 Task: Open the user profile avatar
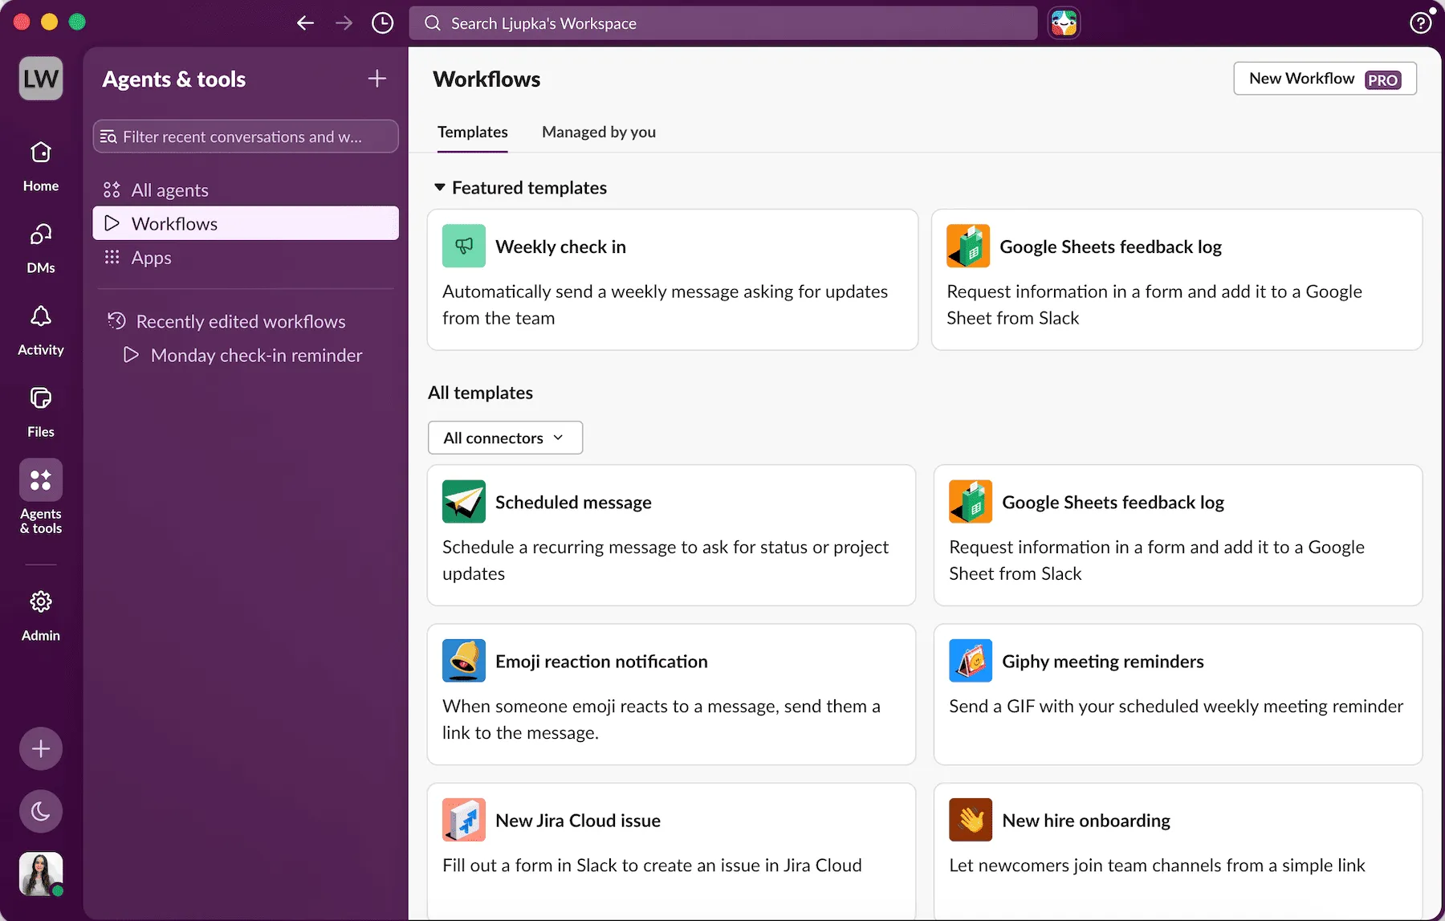41,874
